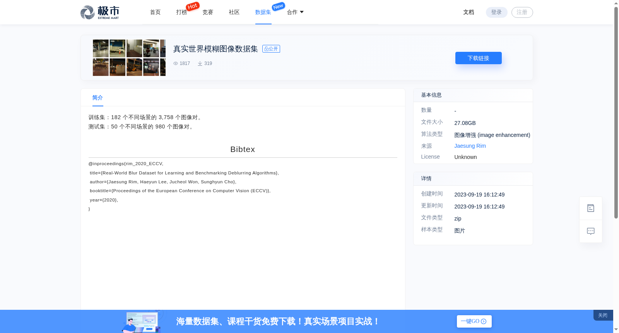The width and height of the screenshot is (619, 333).
Task: Click the 一键GO banner button
Action: pos(474,321)
